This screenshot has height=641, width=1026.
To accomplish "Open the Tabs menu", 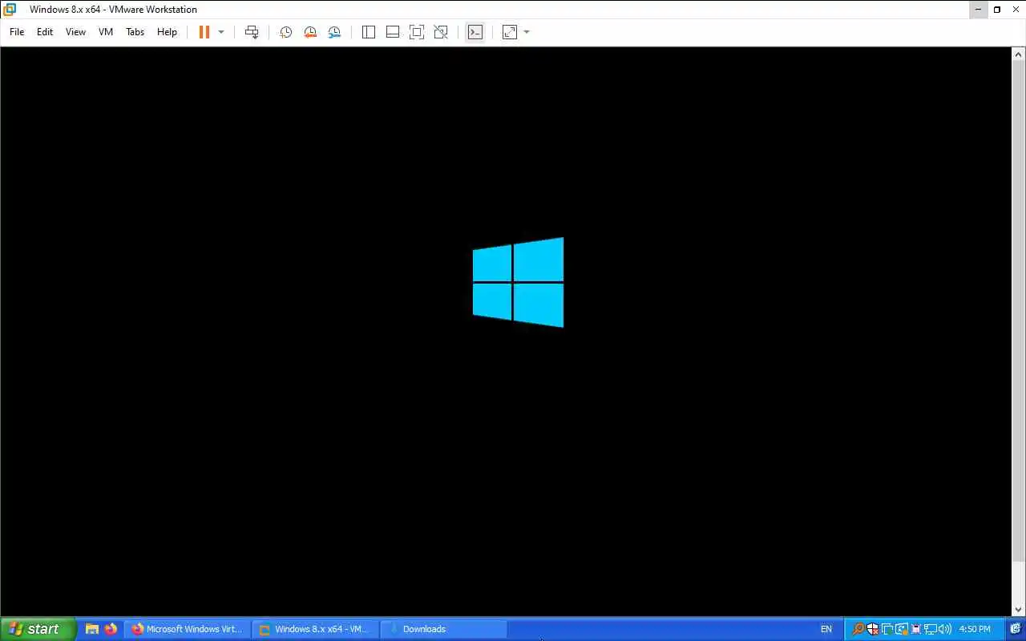I will coord(135,32).
